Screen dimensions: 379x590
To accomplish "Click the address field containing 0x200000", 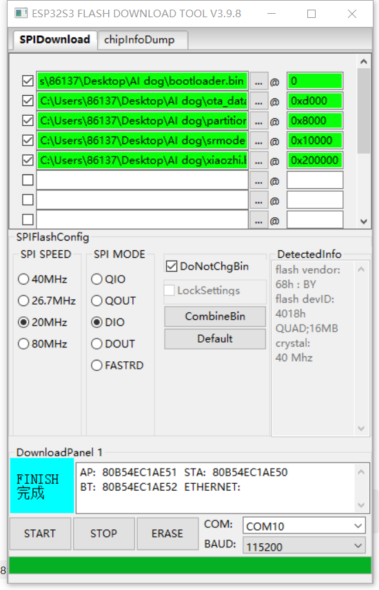I will pyautogui.click(x=315, y=161).
